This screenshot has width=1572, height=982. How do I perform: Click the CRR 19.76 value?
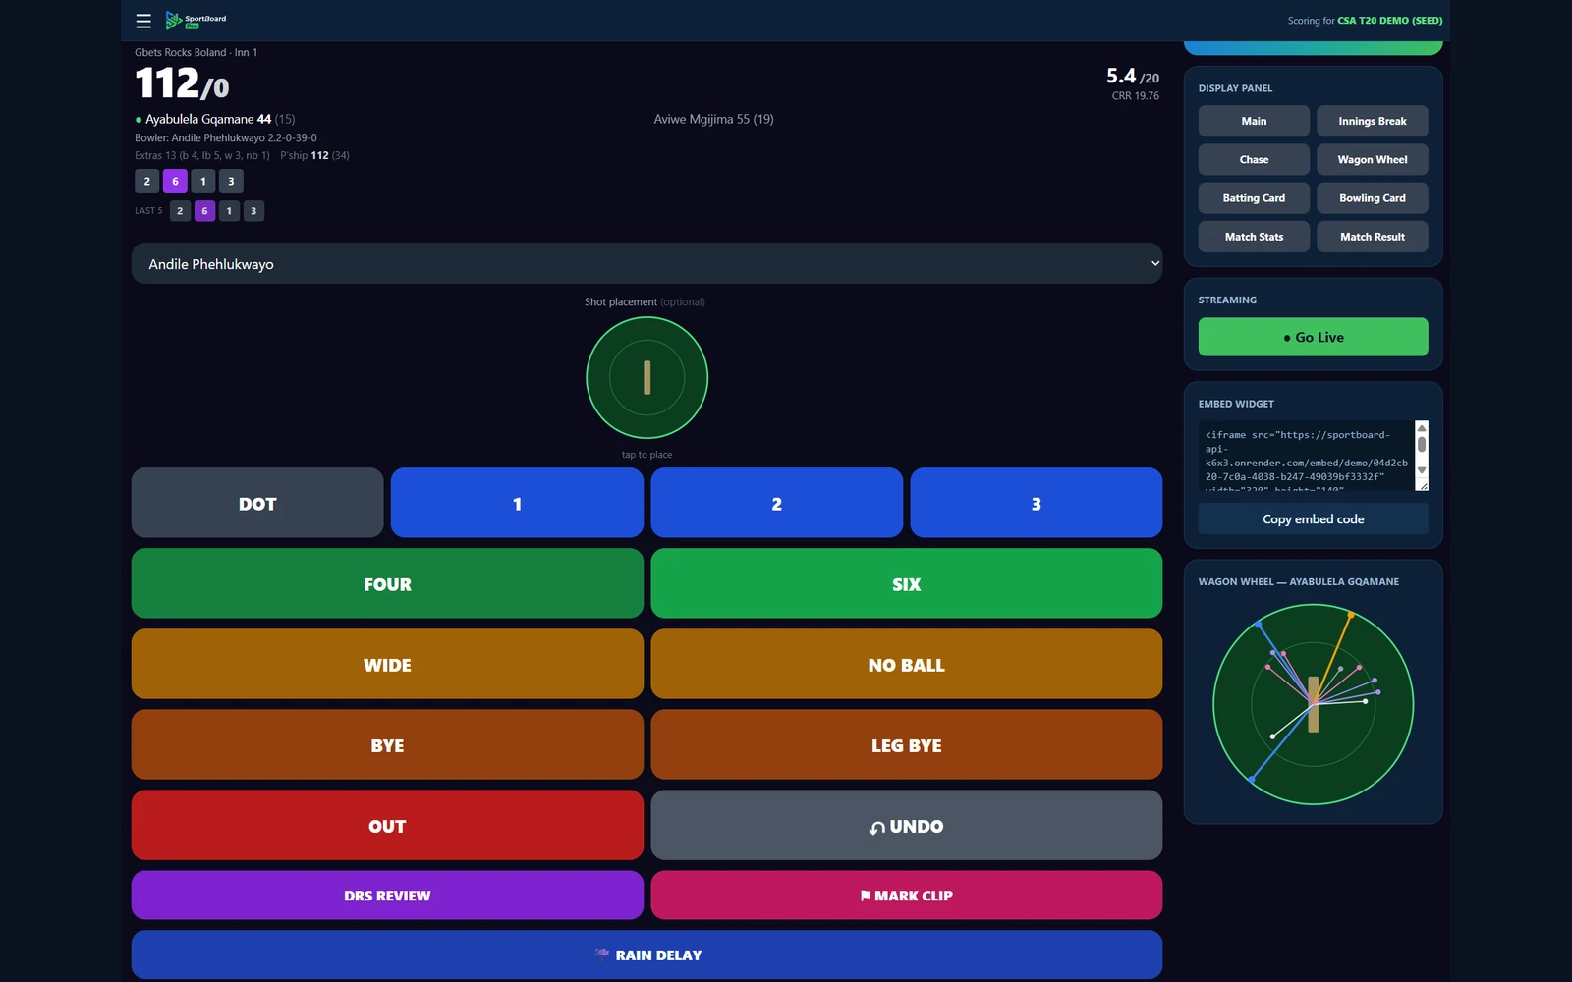click(x=1135, y=96)
